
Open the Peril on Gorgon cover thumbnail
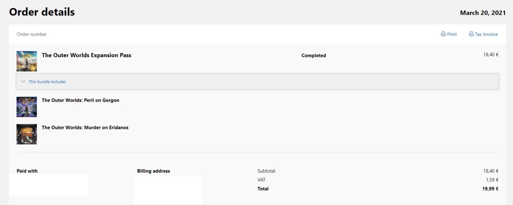(x=26, y=107)
